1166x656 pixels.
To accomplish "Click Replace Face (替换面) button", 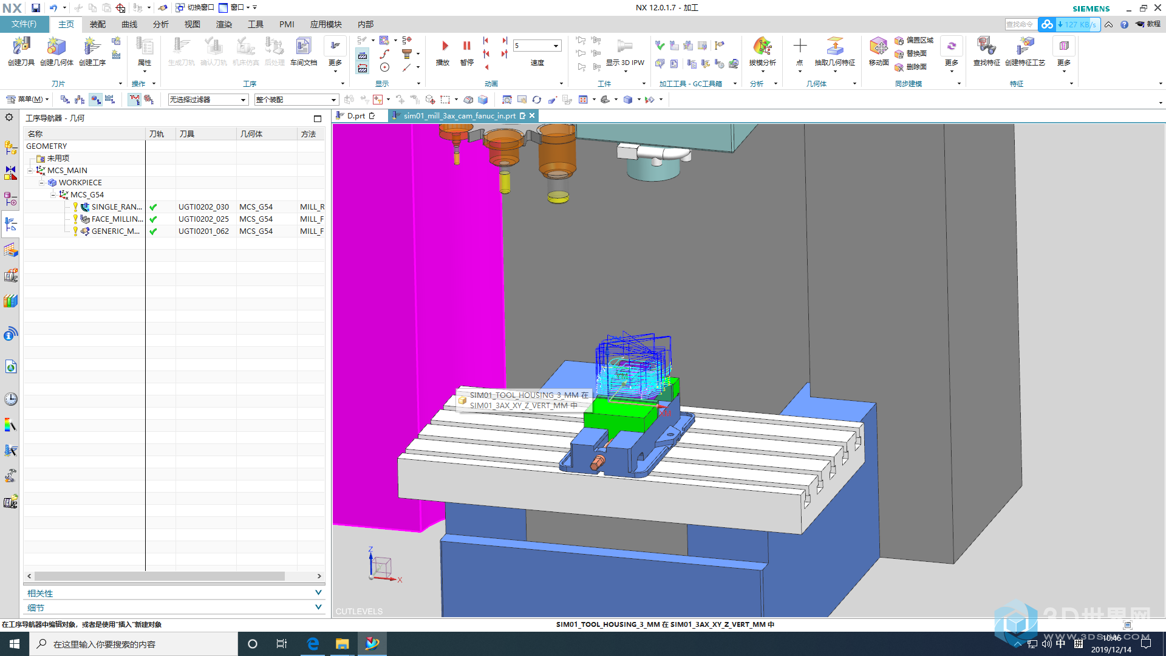I will 910,54.
